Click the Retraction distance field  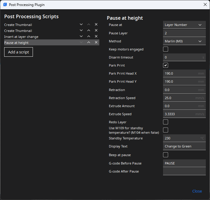(184, 90)
